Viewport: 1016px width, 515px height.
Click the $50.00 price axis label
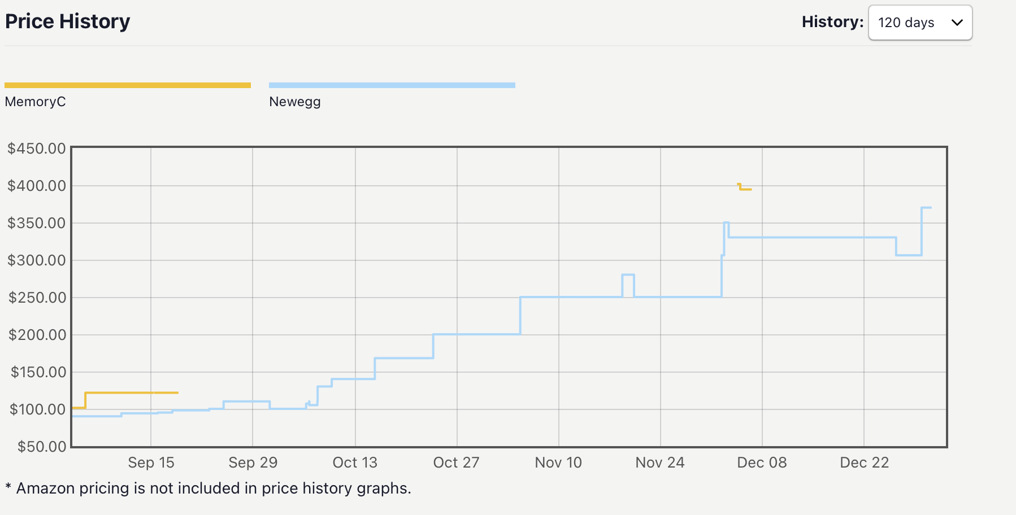(42, 447)
